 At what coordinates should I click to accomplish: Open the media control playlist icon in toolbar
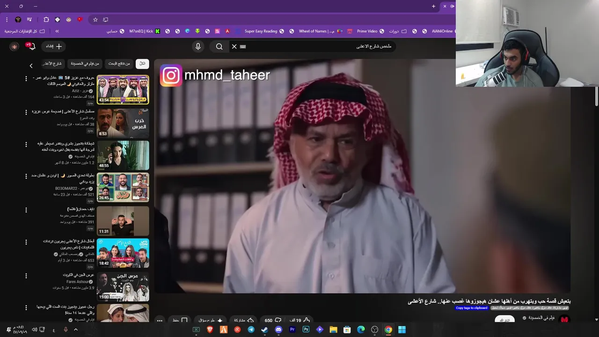click(x=29, y=20)
